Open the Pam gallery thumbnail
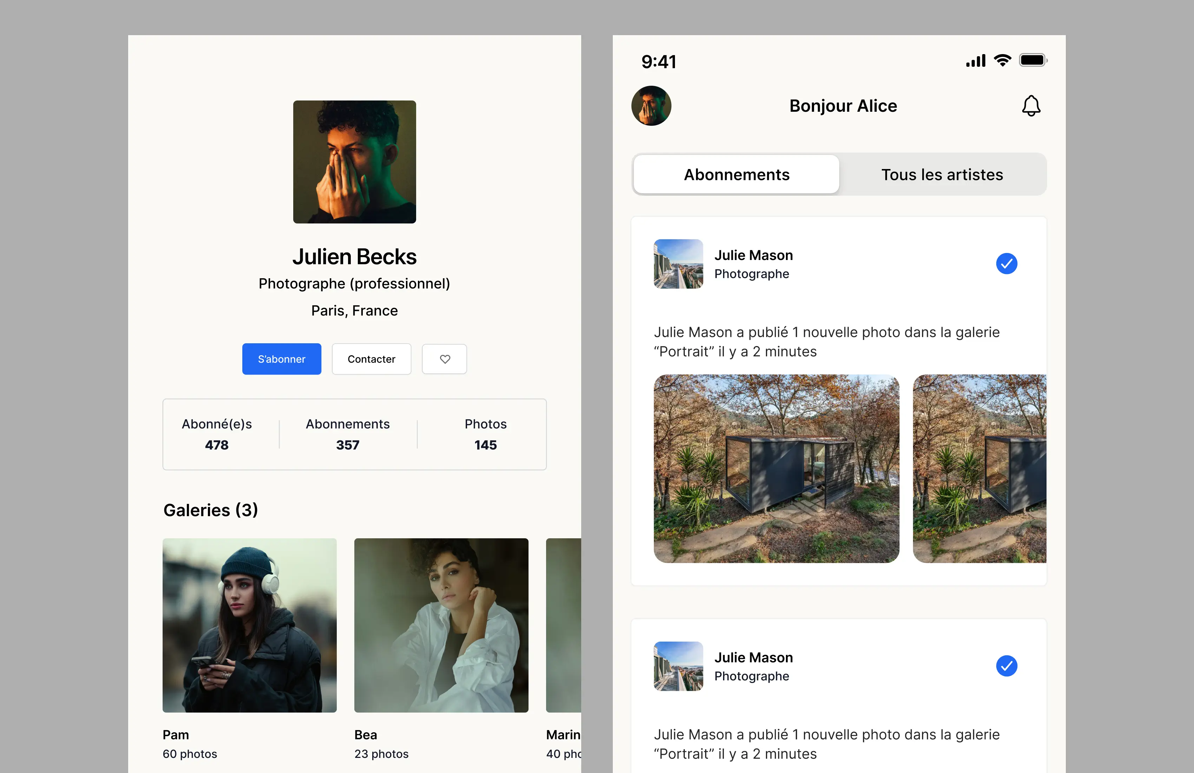The image size is (1194, 773). click(x=249, y=625)
